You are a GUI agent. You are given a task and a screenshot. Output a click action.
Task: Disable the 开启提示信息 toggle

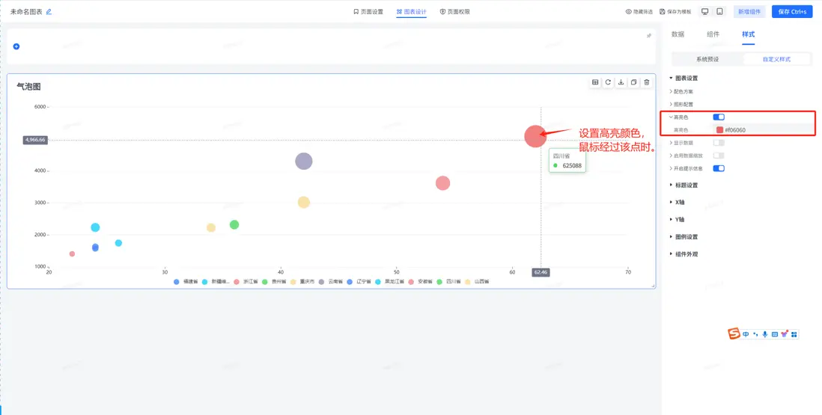pos(719,168)
